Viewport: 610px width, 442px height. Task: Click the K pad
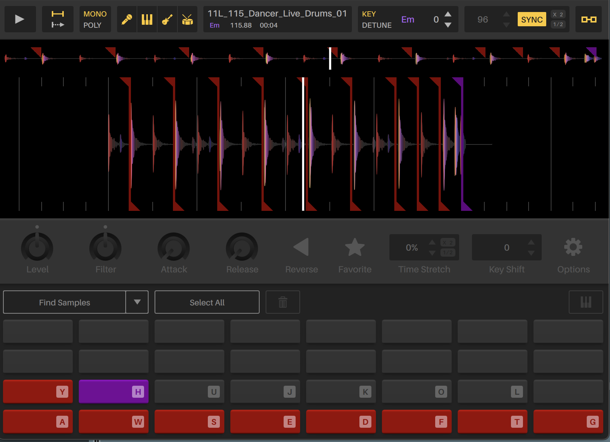pos(341,392)
